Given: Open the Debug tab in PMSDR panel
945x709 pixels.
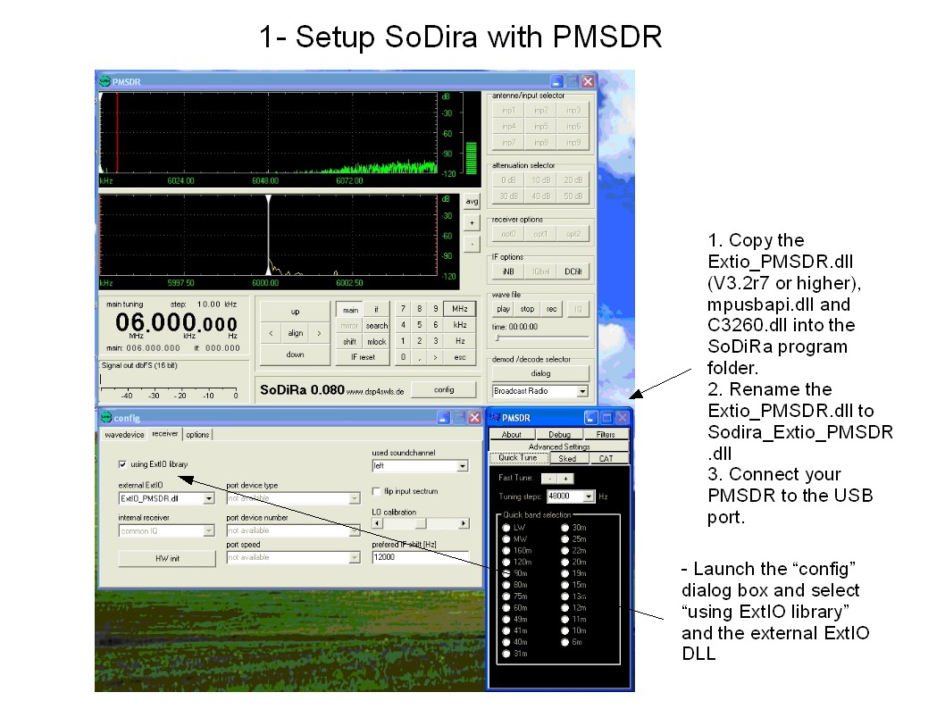Looking at the screenshot, I should pos(559,434).
